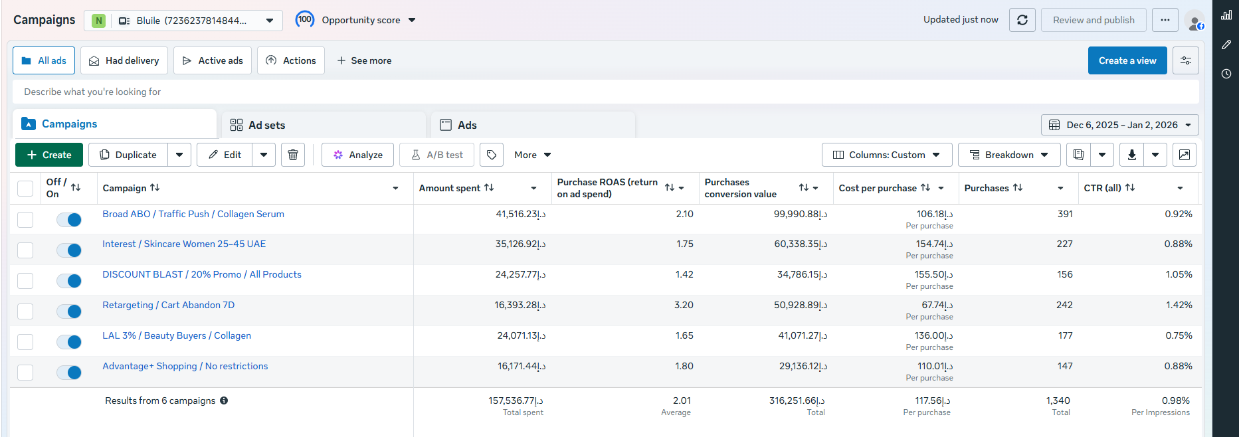Image resolution: width=1239 pixels, height=437 pixels.
Task: Toggle off the Retargeting / Cart Abandon 7D campaign
Action: 69,311
